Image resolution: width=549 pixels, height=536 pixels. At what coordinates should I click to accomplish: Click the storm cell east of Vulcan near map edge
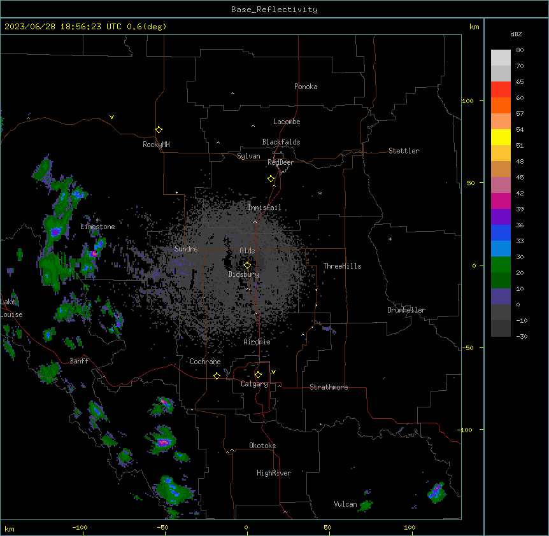[437, 492]
